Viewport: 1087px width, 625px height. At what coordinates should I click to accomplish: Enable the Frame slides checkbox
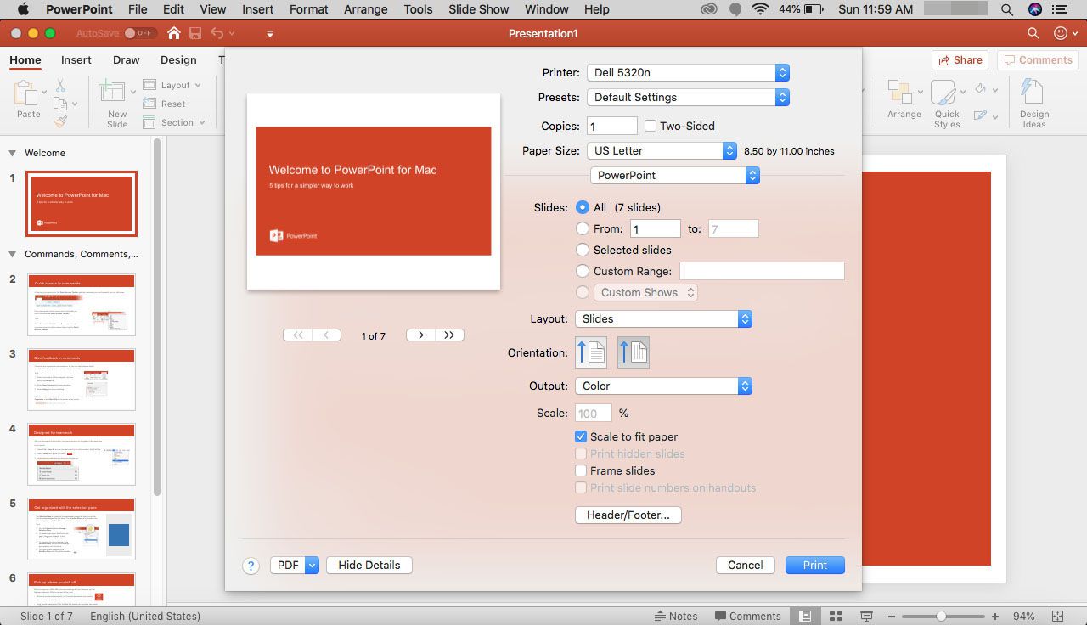point(581,470)
